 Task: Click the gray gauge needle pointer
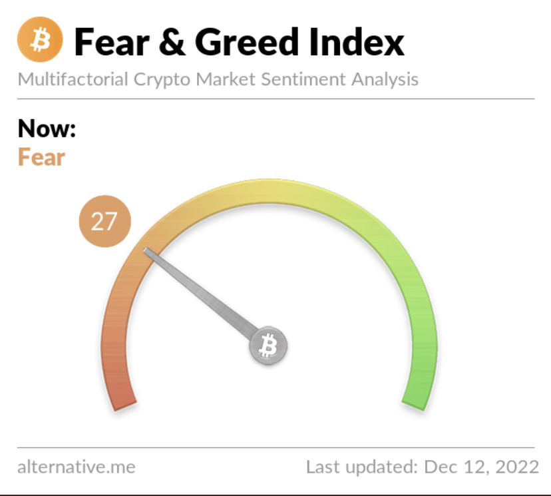click(204, 294)
